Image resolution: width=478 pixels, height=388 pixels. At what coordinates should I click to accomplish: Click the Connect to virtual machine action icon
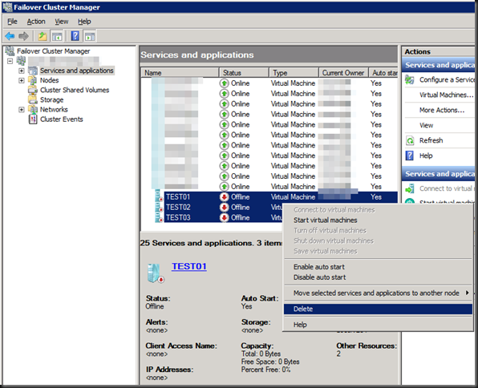410,188
